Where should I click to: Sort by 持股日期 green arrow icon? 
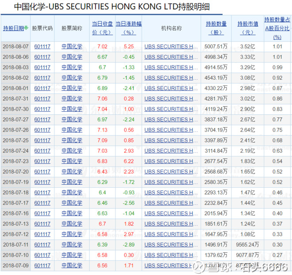tap(26, 28)
